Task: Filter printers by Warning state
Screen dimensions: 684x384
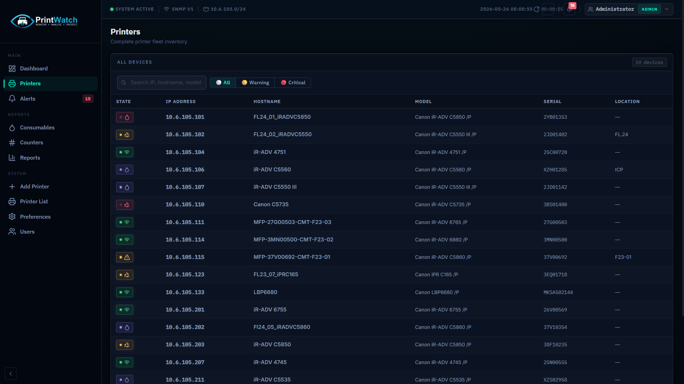Action: pyautogui.click(x=255, y=82)
